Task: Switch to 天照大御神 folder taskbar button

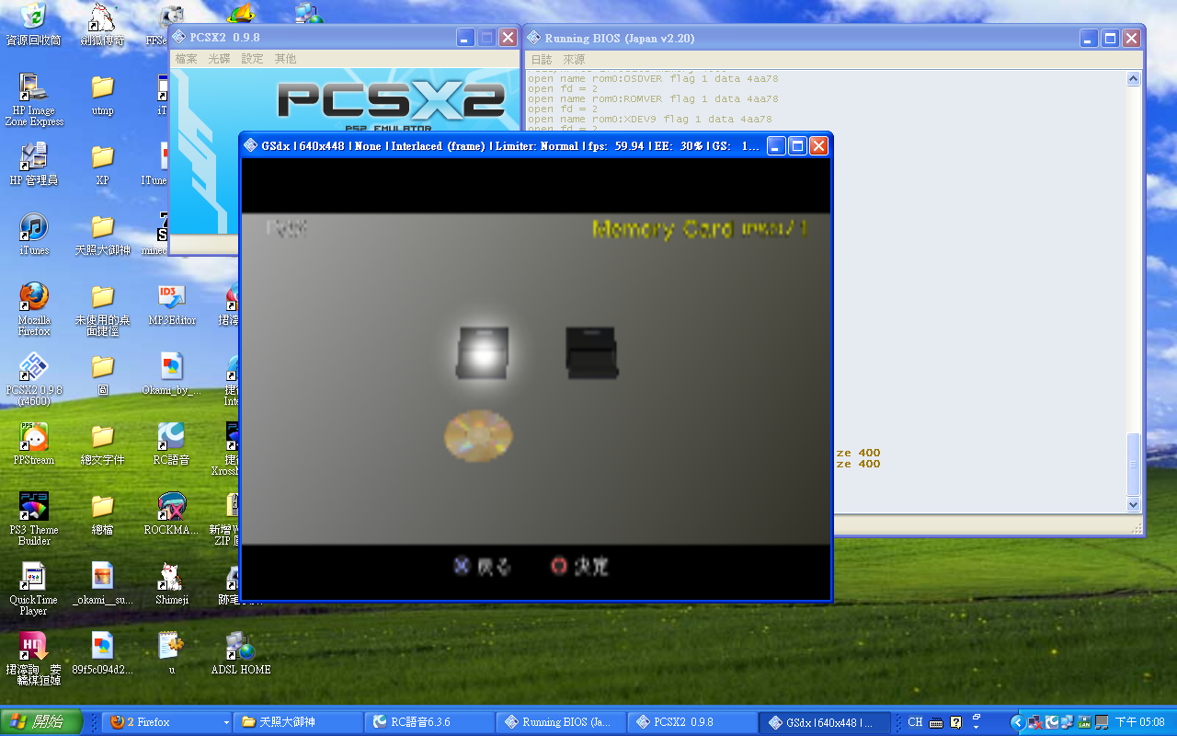Action: click(x=297, y=722)
